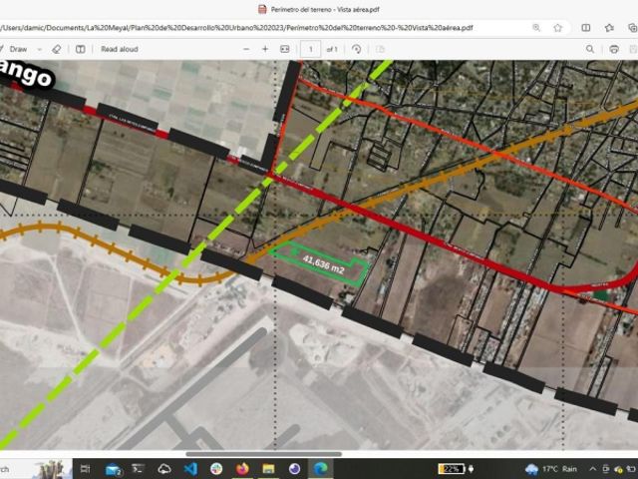Zoom out with the minus button
The image size is (638, 479).
coord(246,49)
